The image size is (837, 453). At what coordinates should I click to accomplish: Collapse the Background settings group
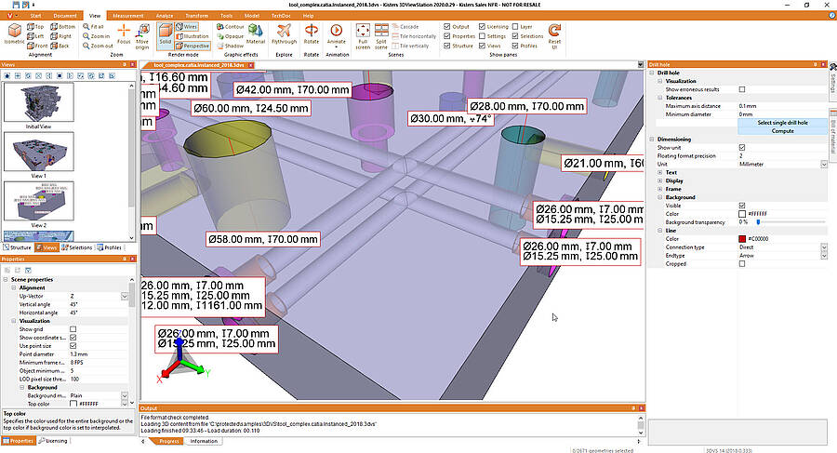(x=659, y=197)
